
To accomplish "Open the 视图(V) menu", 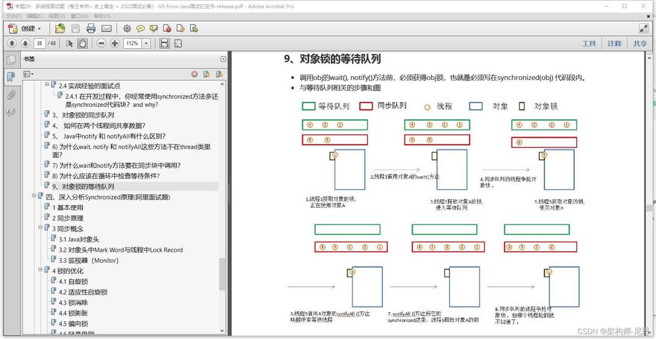I will click(57, 16).
